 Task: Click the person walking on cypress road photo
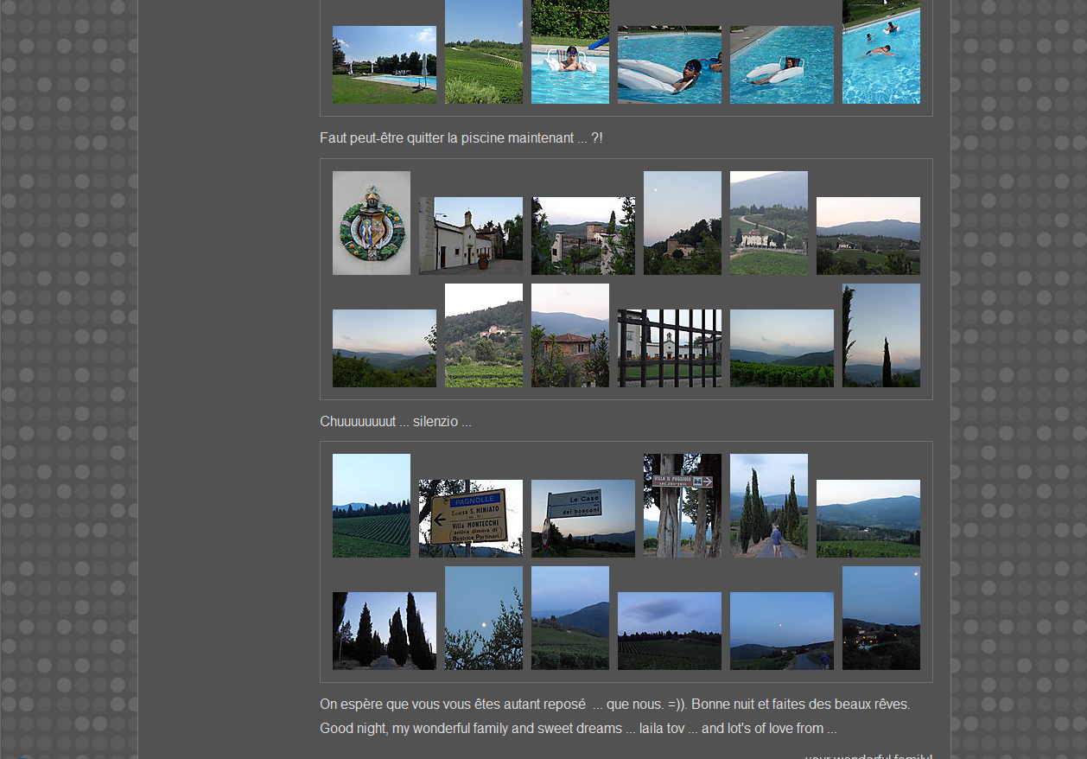tap(769, 505)
